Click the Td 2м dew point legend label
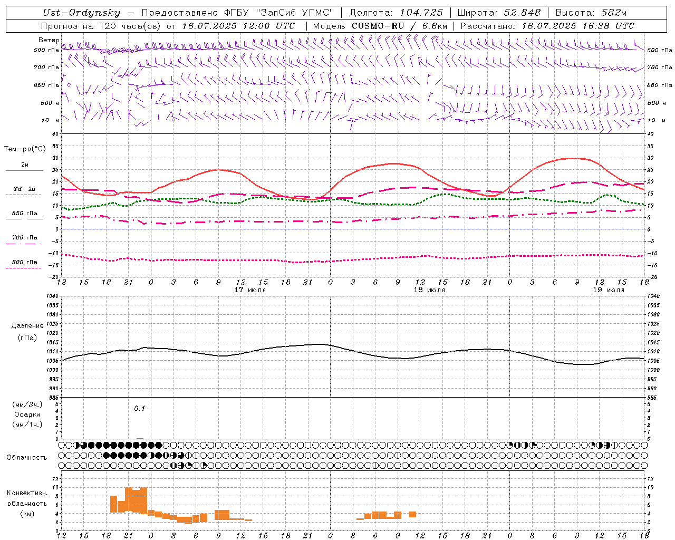This screenshot has width=675, height=540. point(25,189)
